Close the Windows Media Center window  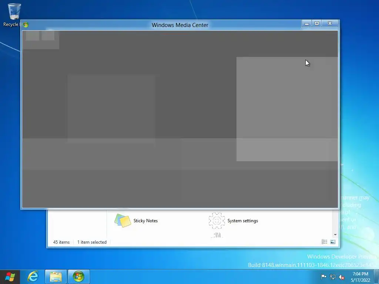pyautogui.click(x=330, y=23)
